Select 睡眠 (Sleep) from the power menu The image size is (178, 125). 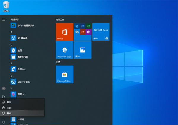22,102
